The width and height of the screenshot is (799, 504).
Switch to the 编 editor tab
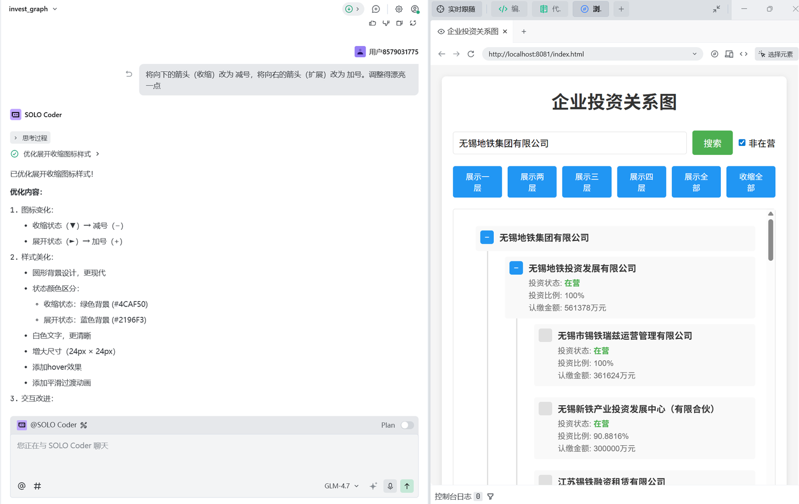[x=509, y=9]
